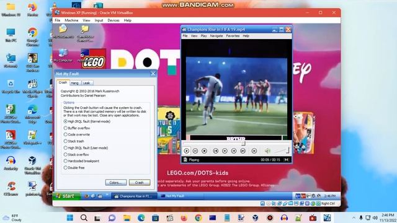The width and height of the screenshot is (397, 223).
Task: Click the Previous track button in the player
Action: pyautogui.click(x=215, y=151)
